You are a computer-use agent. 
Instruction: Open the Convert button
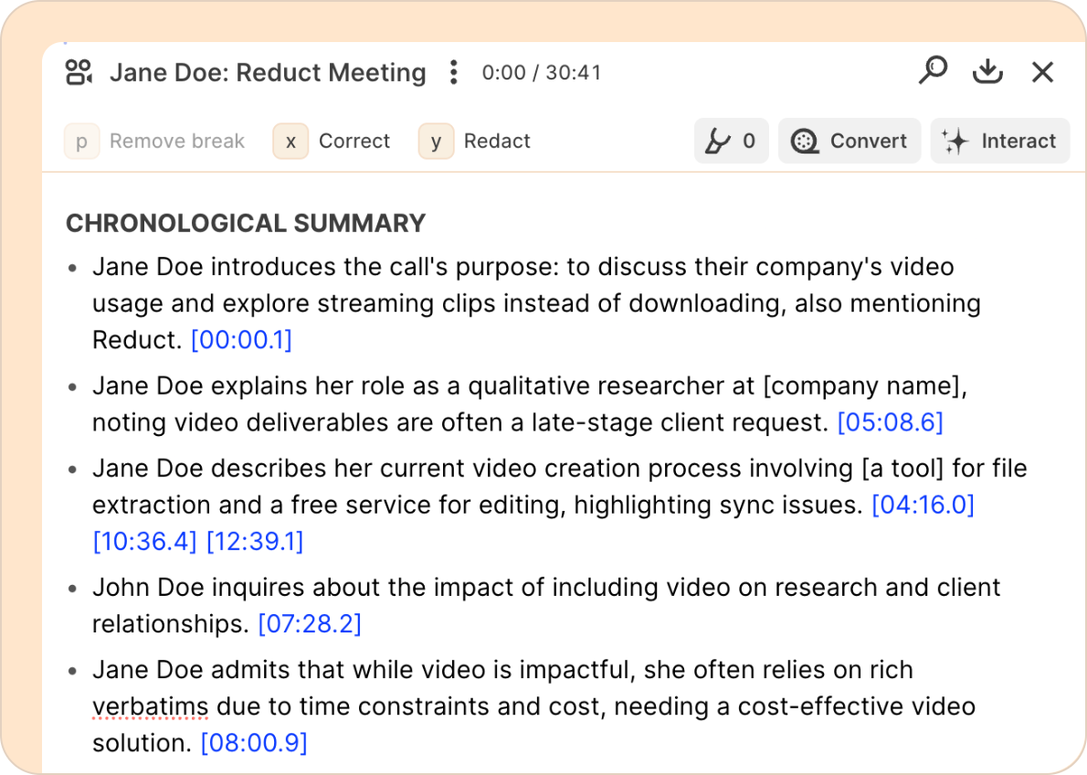[x=850, y=141]
